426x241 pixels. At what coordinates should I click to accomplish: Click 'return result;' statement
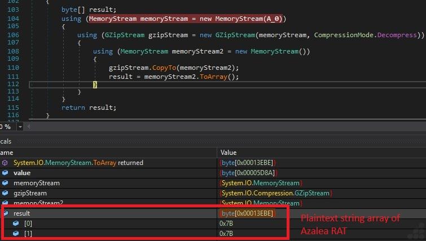[x=89, y=108]
